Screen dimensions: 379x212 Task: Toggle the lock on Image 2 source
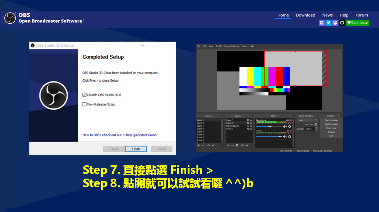pyautogui.click(x=251, y=129)
